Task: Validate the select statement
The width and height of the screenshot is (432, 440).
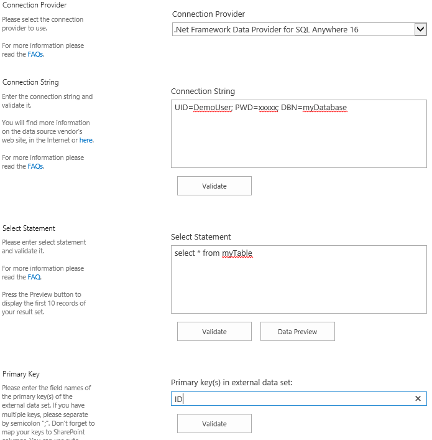Action: point(214,332)
